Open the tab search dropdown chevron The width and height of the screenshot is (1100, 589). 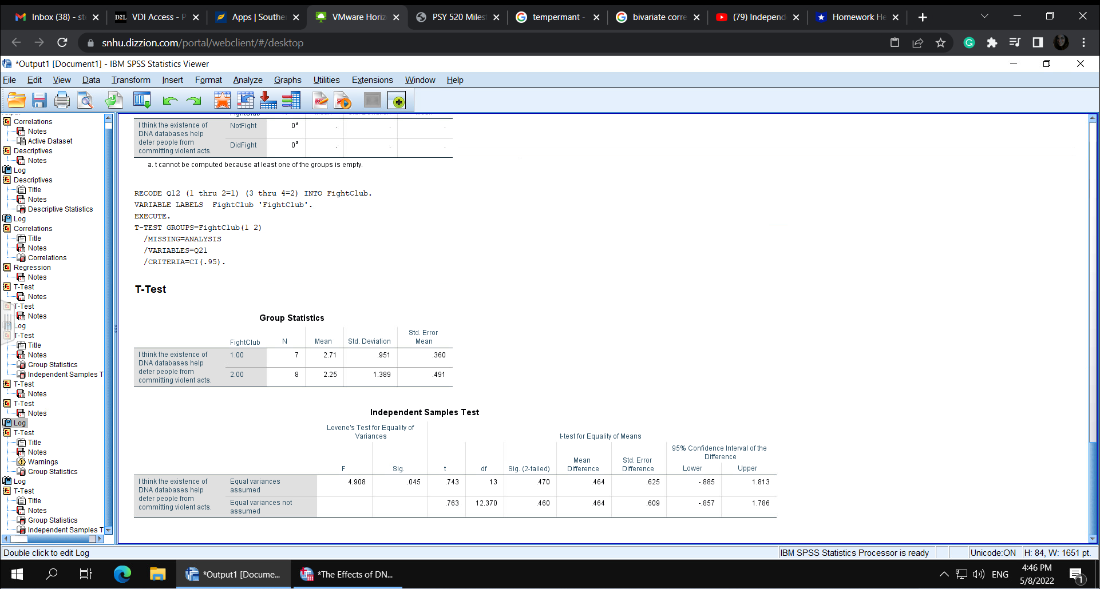click(984, 17)
